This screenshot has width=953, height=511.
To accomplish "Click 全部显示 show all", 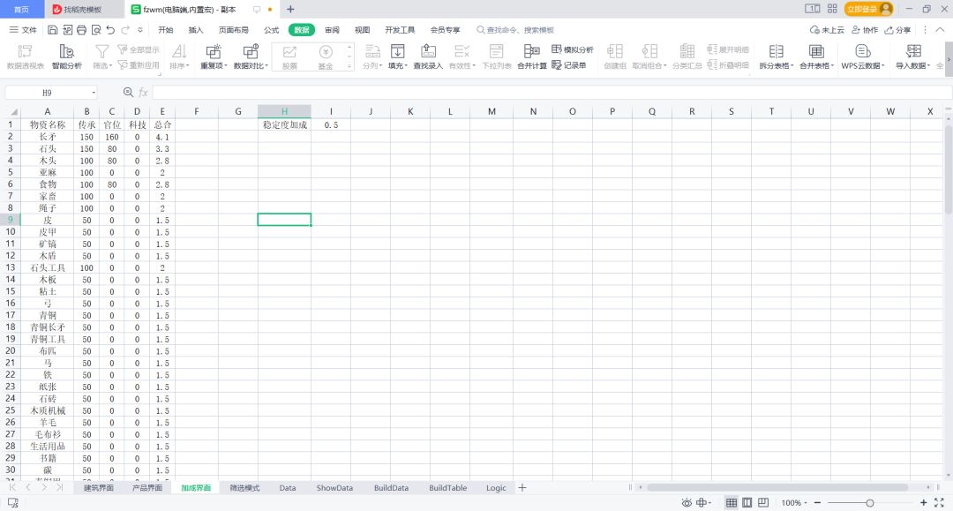I will (x=139, y=49).
